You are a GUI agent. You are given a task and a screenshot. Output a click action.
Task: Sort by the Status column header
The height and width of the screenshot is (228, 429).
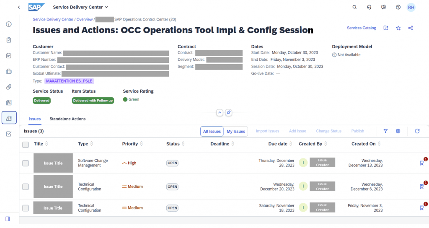176,144
